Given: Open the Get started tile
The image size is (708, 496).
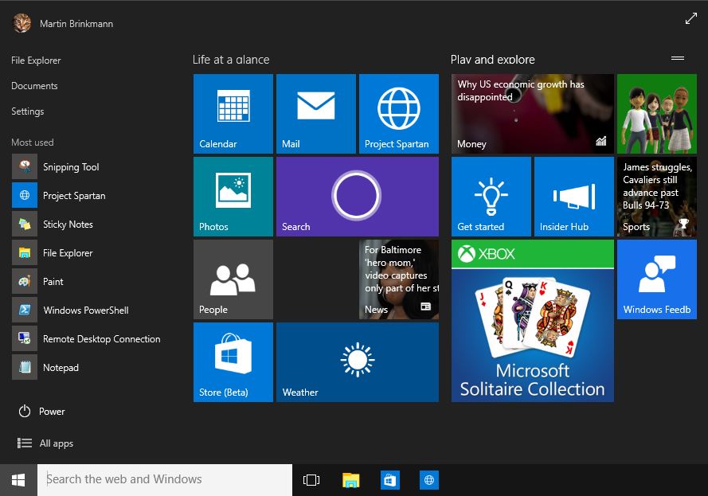Looking at the screenshot, I should point(491,197).
